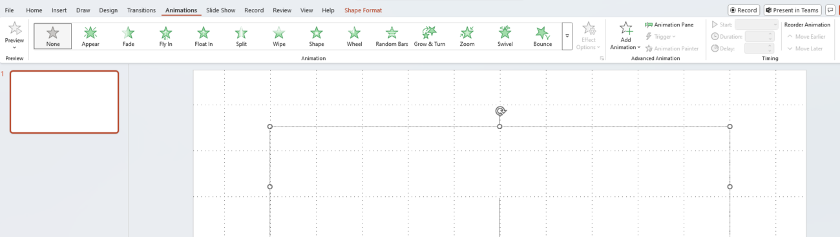
Task: Switch to the Transitions tab
Action: point(142,10)
